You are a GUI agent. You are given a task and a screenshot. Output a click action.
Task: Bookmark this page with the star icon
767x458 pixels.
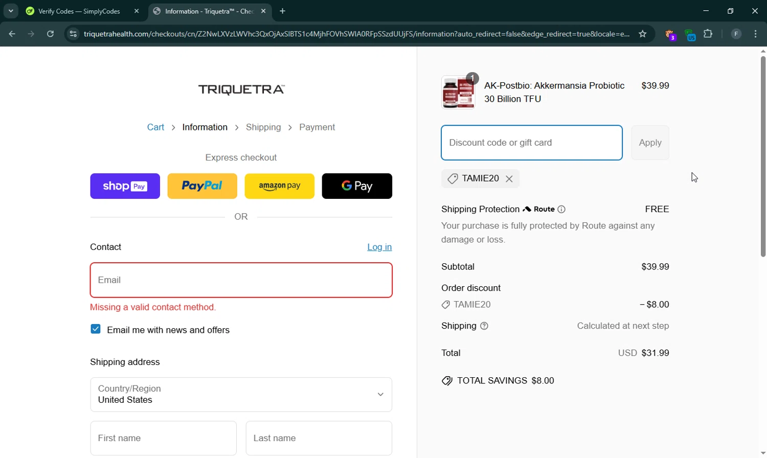tap(643, 34)
